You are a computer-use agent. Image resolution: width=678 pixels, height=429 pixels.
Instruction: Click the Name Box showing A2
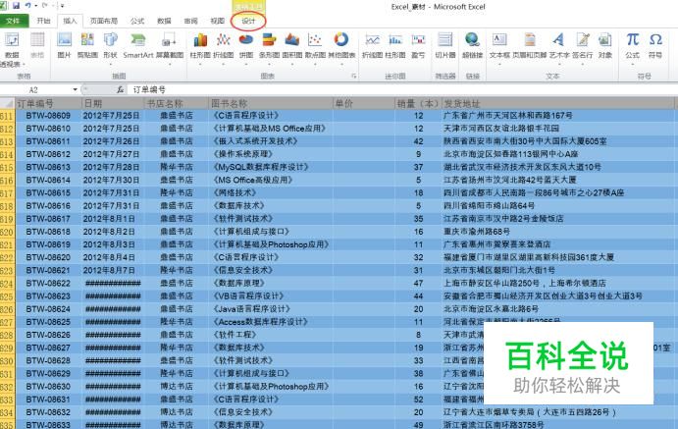point(34,89)
